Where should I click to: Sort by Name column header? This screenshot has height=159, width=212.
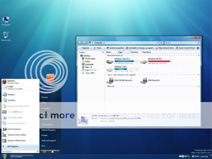tap(111, 52)
